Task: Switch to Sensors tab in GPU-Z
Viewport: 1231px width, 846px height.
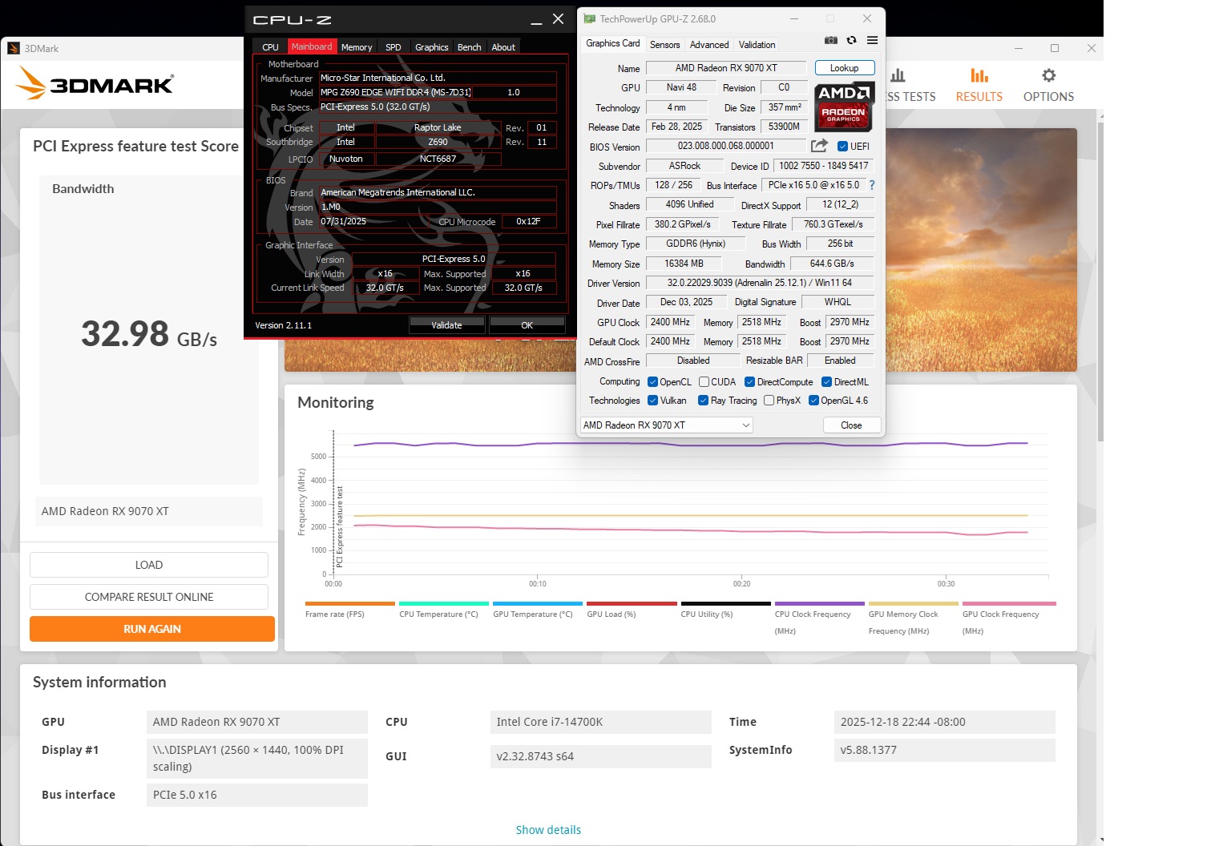Action: coord(664,45)
